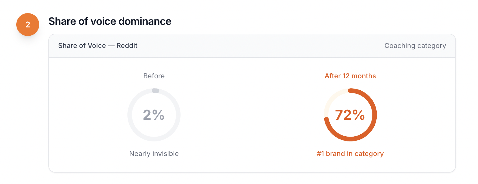478x184 pixels.
Task: Click the bottom of the gray Before ring
Action: pos(154,139)
